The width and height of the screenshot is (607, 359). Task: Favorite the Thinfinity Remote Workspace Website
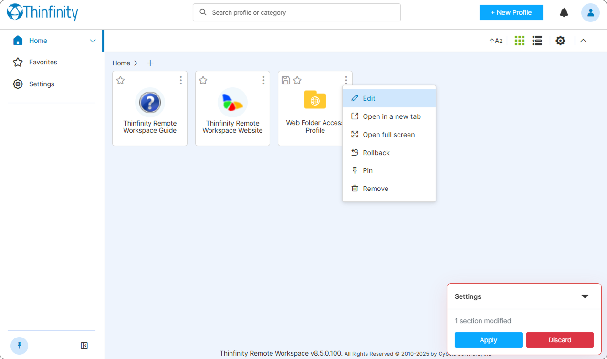pyautogui.click(x=203, y=80)
